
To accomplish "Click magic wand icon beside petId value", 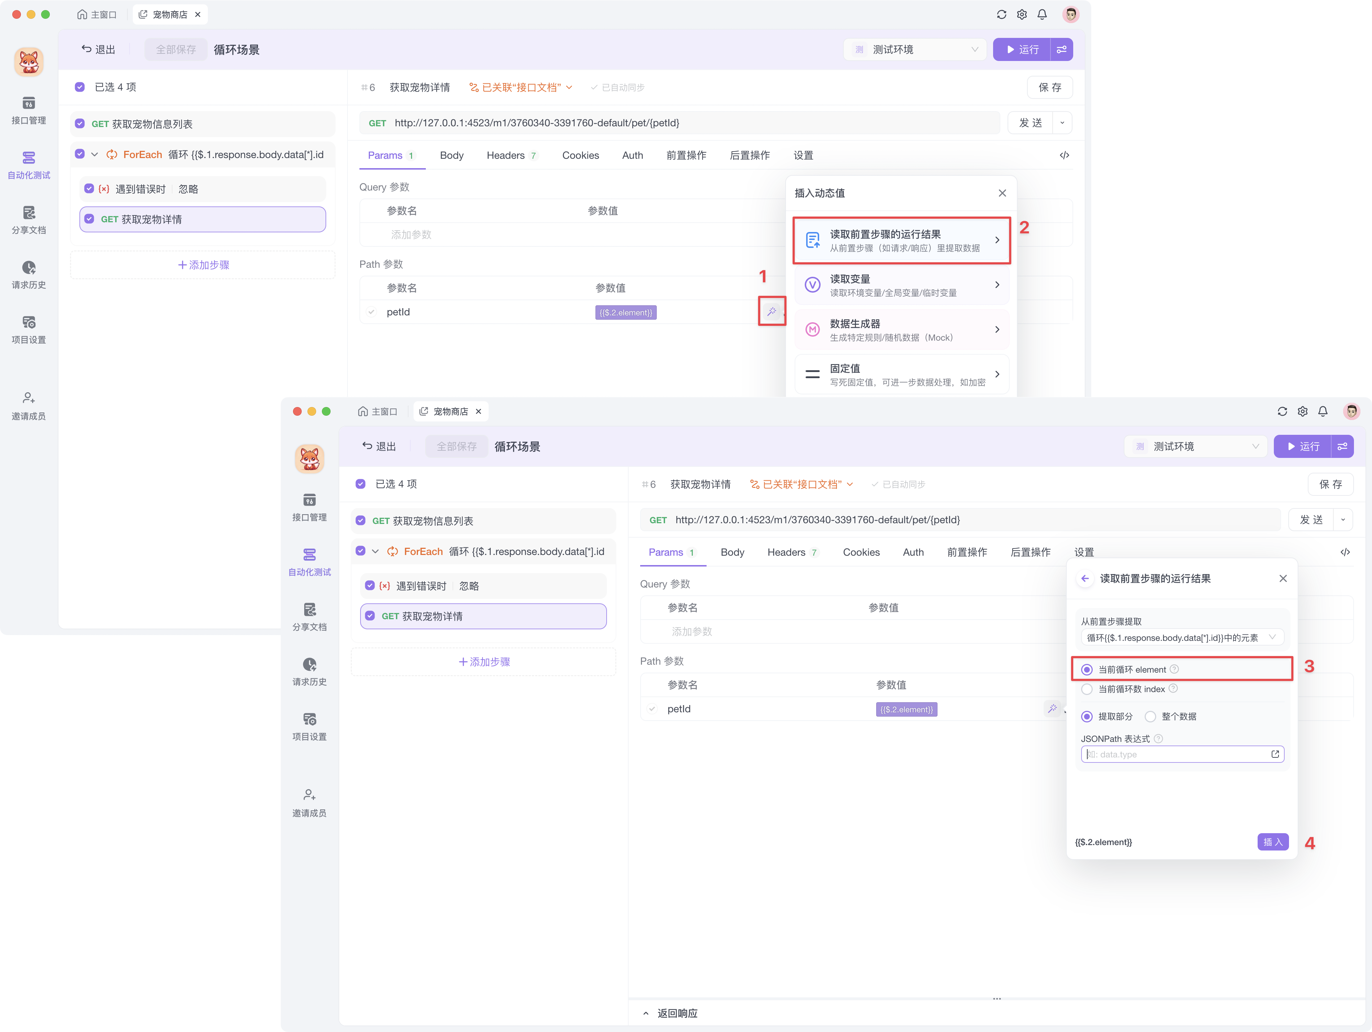I will [x=1052, y=708].
